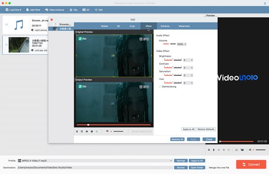Viewport: 269px width, 174px height.
Task: Select the Clip tool in the toolbar
Action: coord(74,10)
